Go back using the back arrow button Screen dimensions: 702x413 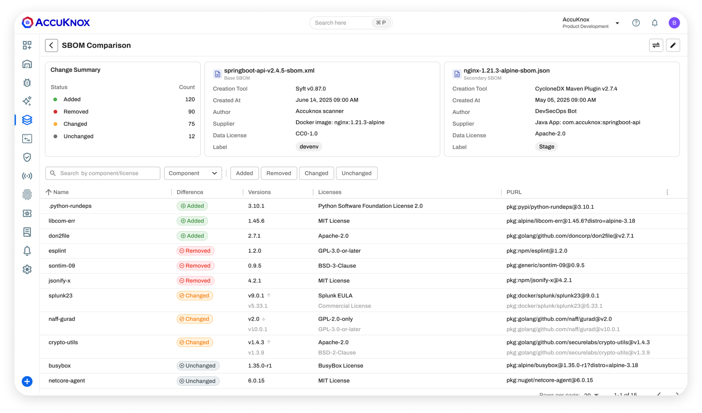[x=51, y=45]
